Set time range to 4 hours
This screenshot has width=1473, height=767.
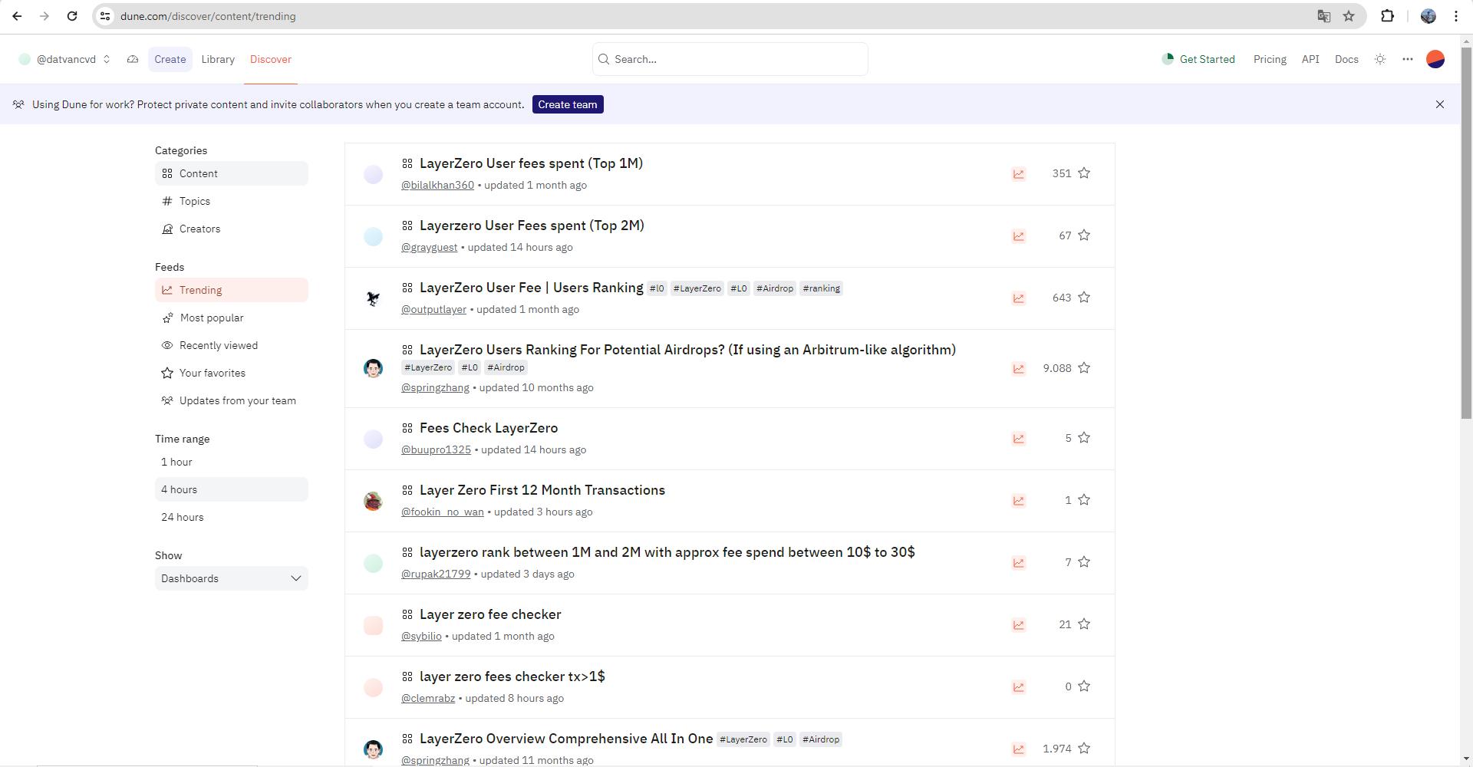click(x=231, y=489)
